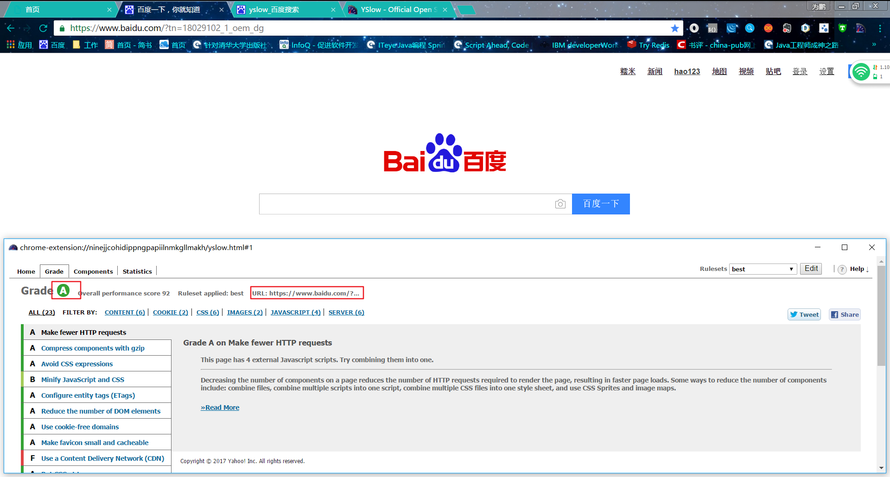Screen dimensions: 890x477
Task: Select Configure entity tags (ETags) rule
Action: (x=97, y=395)
